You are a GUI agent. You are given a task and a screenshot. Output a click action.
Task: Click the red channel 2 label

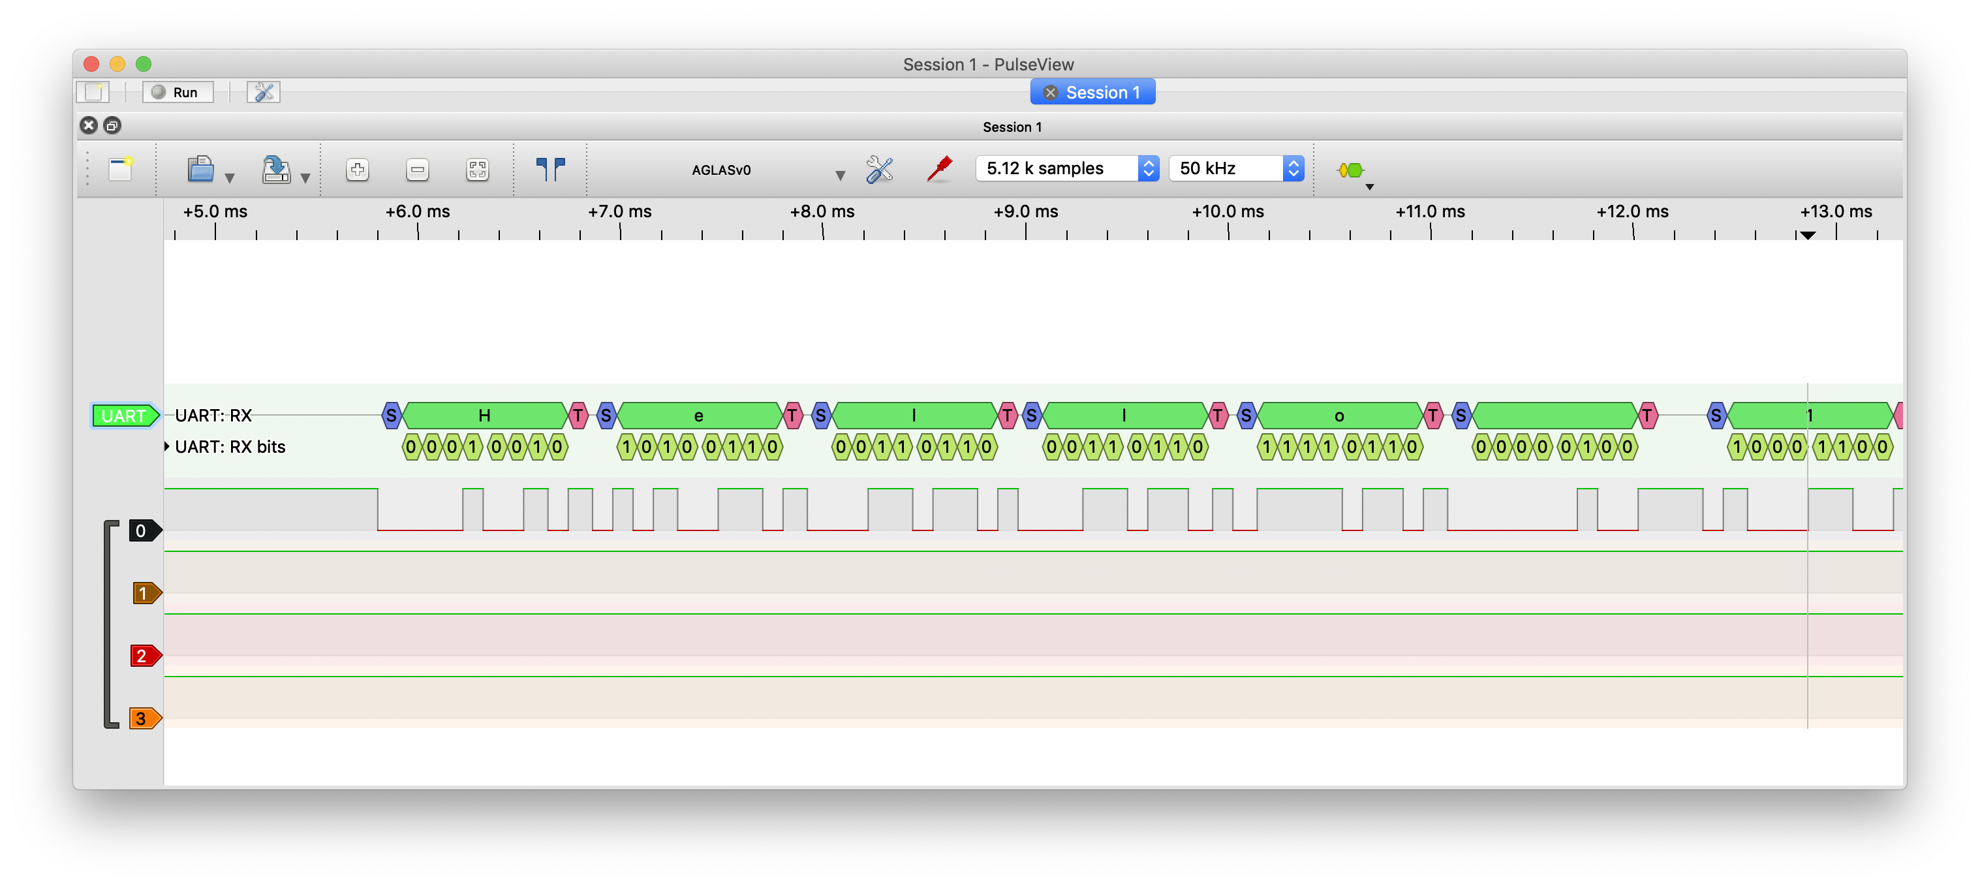point(143,656)
